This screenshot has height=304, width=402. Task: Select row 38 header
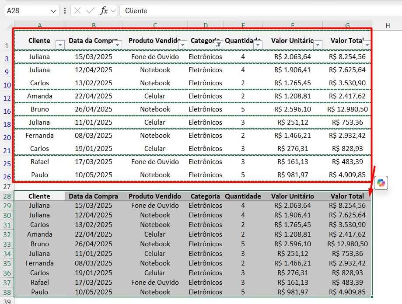[7, 292]
